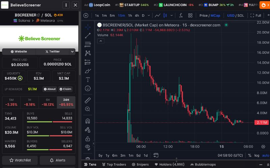270x168 pixels.
Task: Open the emoji icons tool
Action: click(x=88, y=88)
